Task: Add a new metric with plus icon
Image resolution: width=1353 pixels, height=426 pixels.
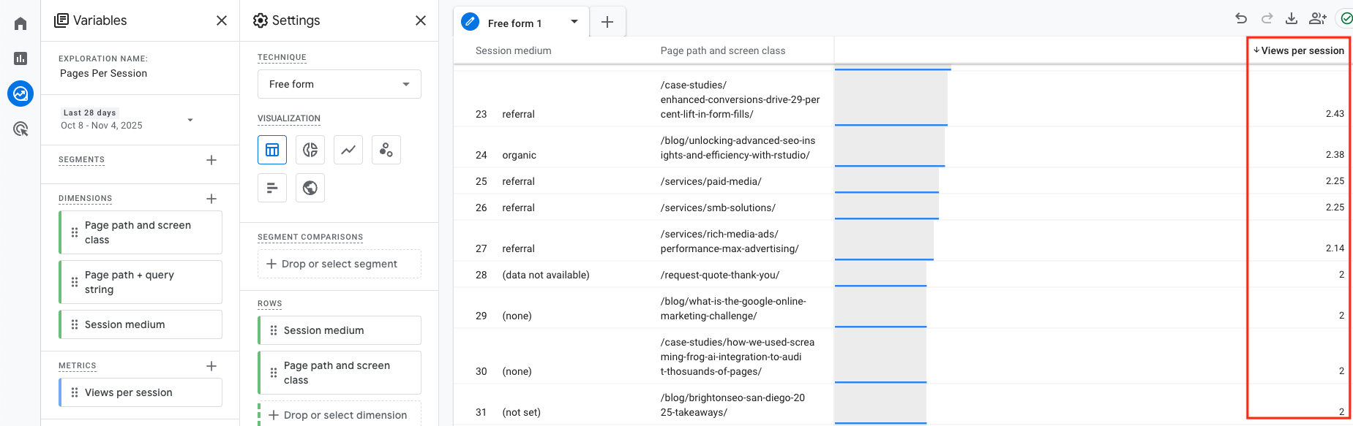Action: point(211,366)
